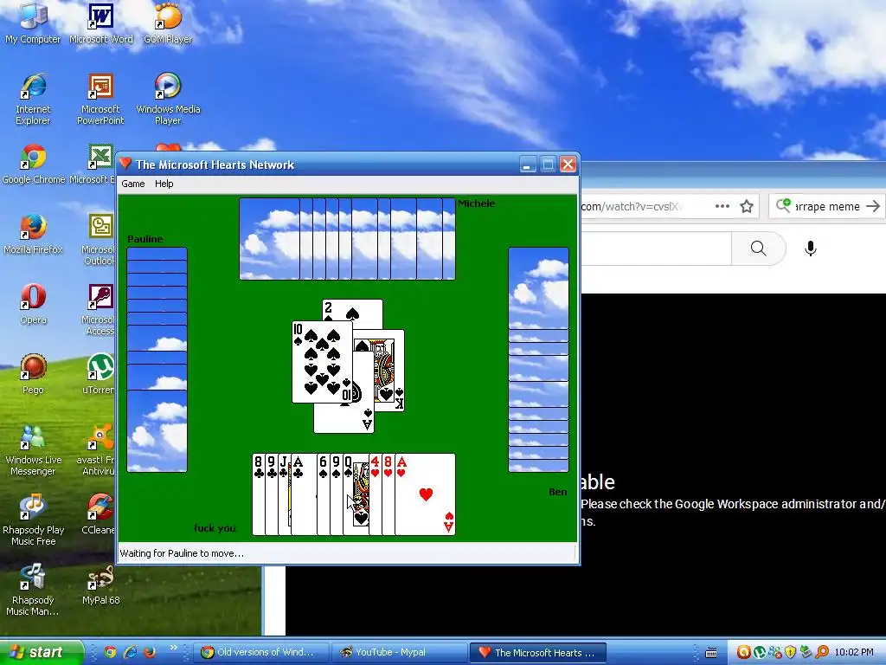Open the My Computer desktop icon
886x665 pixels.
point(33,23)
